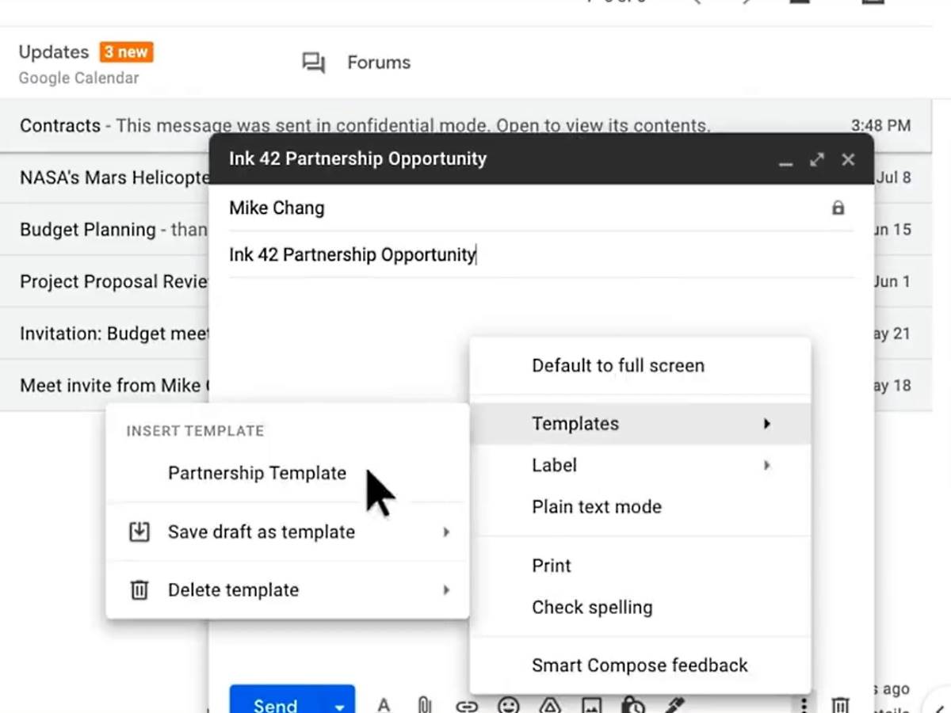Discard draft with trash icon

point(840,704)
